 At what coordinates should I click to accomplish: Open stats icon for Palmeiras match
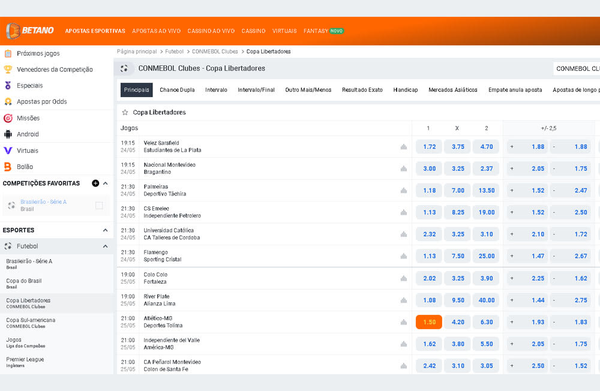coord(404,190)
